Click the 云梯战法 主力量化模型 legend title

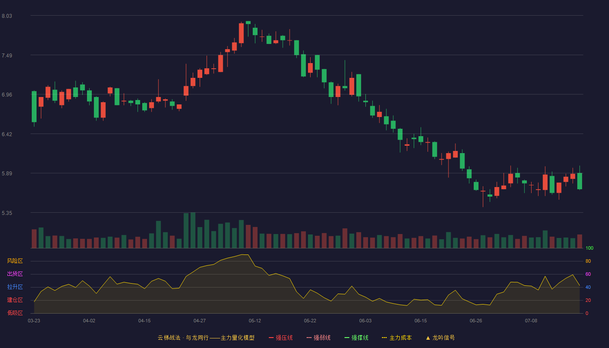tap(206, 338)
